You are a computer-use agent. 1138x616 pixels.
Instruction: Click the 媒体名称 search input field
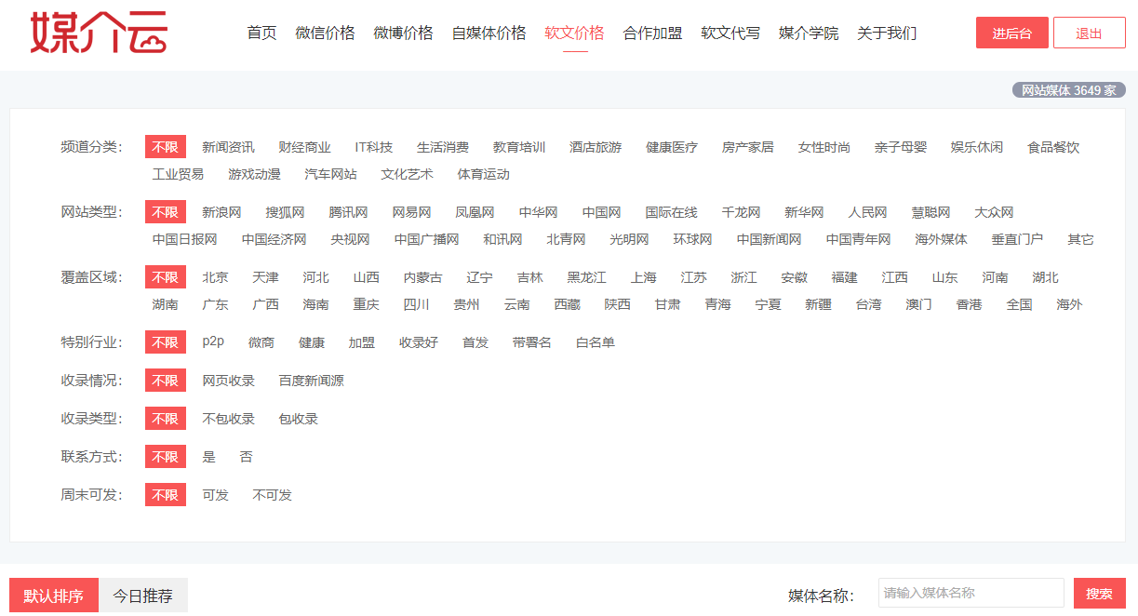click(971, 593)
